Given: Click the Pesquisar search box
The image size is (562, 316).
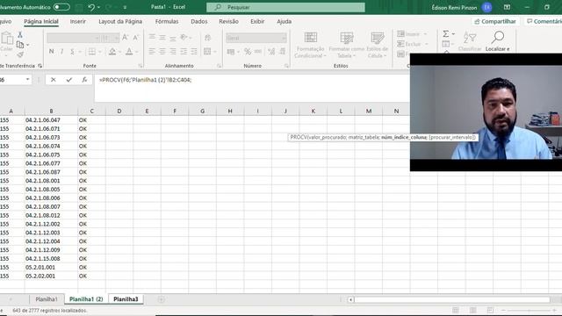Looking at the screenshot, I should [x=285, y=7].
